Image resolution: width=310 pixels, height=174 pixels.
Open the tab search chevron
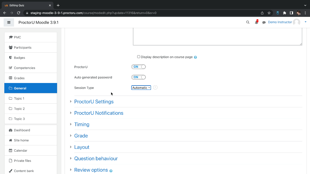[x=305, y=5]
